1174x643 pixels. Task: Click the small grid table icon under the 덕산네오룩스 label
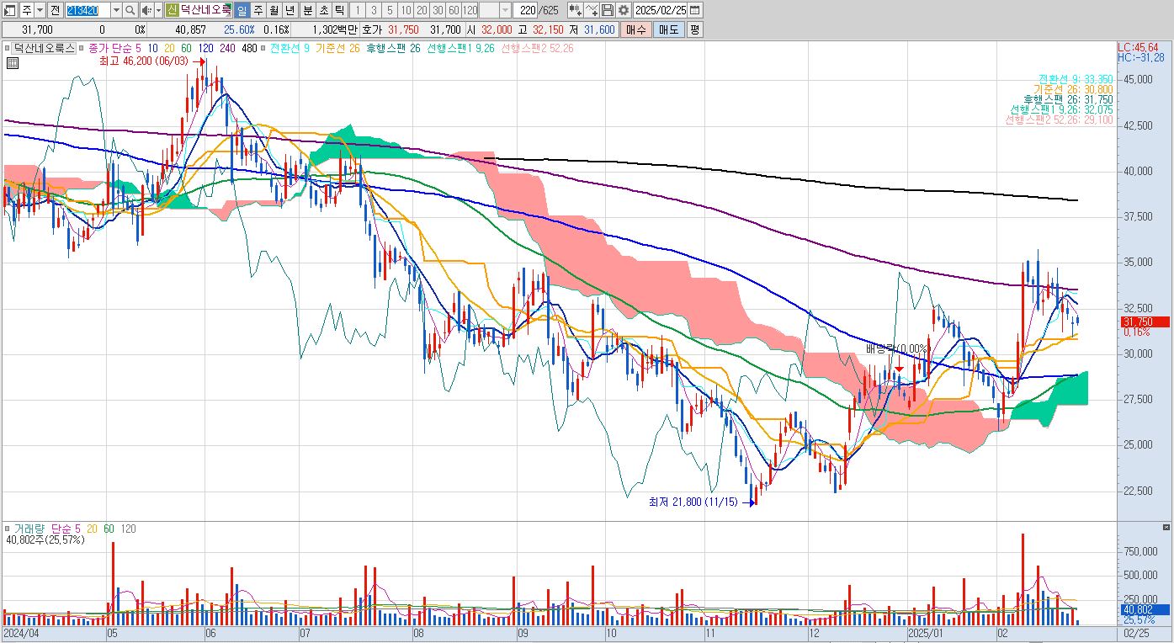13,62
